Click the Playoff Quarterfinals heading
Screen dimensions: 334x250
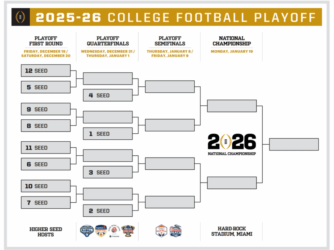point(108,41)
